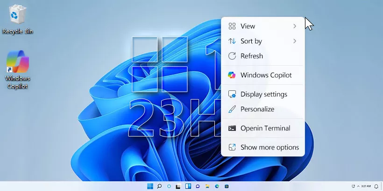Screen dimensions: 383x191
Task: Show hidden tray icons chevron
Action: 358,186
